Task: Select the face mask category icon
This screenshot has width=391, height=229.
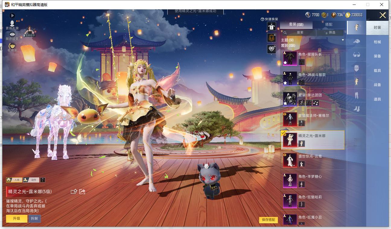Action: tap(356, 68)
